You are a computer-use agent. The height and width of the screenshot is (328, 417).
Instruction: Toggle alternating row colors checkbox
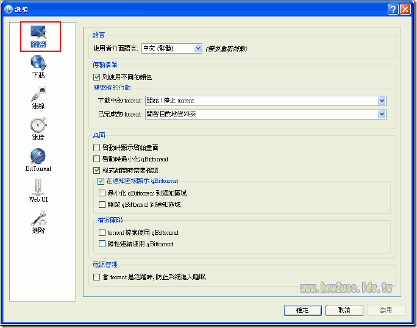(x=96, y=77)
